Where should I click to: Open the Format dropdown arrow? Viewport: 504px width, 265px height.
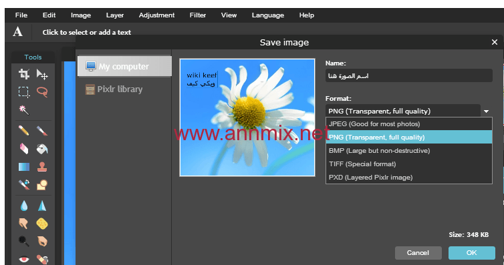point(487,111)
